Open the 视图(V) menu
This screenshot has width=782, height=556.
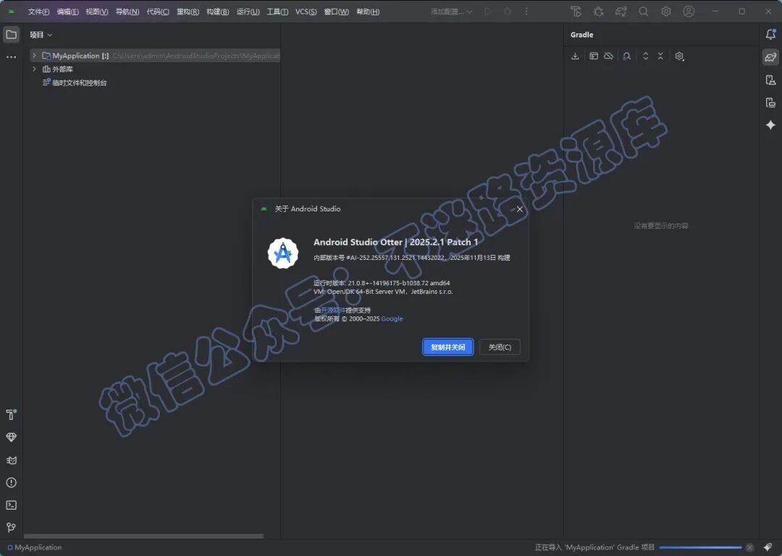pyautogui.click(x=97, y=12)
